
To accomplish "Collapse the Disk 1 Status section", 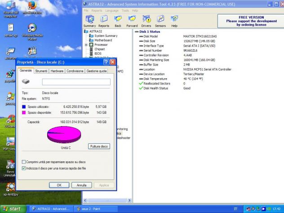I will coord(137,32).
